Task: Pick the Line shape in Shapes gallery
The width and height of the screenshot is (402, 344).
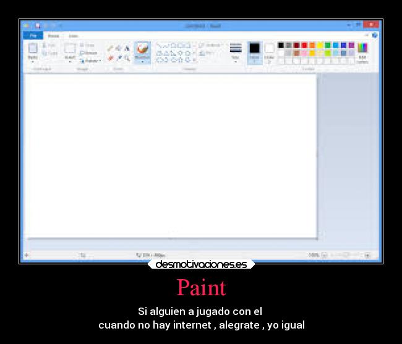Action: [159, 46]
